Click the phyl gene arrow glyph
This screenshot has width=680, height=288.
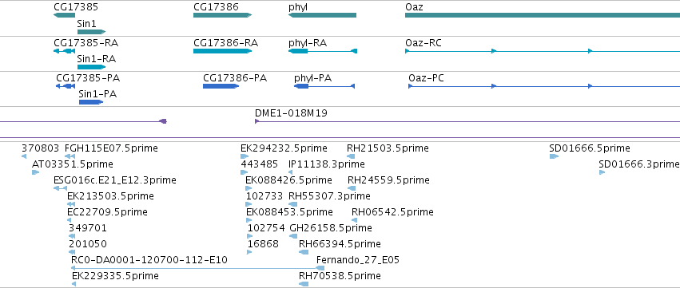pyautogui.click(x=322, y=15)
